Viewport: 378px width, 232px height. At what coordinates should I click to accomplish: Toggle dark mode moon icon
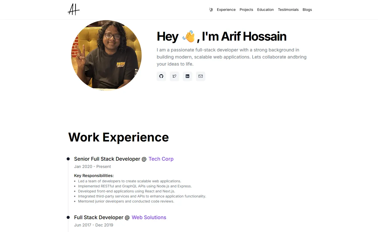point(211,10)
